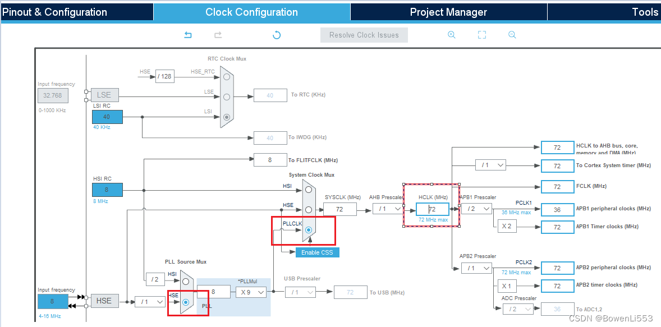Image resolution: width=661 pixels, height=327 pixels.
Task: Click the APB2 X 1 multiplier box
Action: pyautogui.click(x=507, y=286)
